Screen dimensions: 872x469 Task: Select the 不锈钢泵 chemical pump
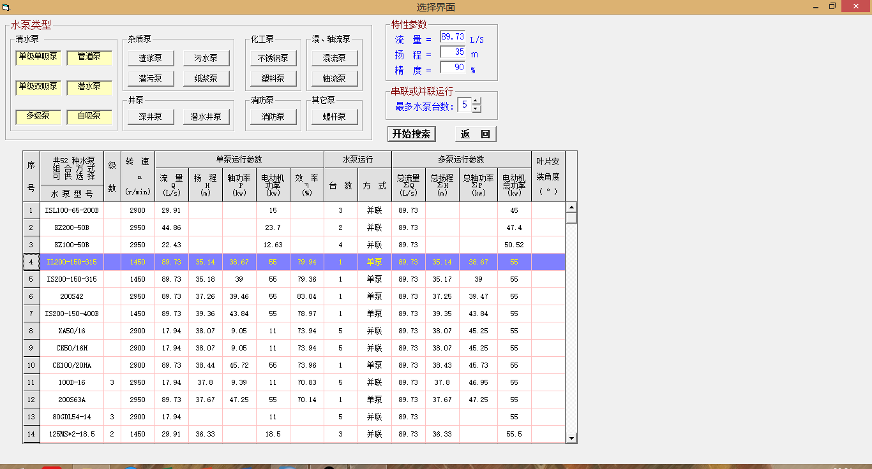[x=273, y=58]
